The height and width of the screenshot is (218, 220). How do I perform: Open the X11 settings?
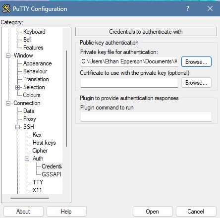[37, 190]
